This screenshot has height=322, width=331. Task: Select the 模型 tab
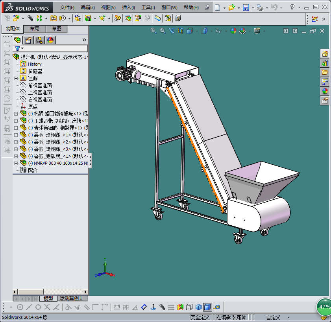coord(48,298)
